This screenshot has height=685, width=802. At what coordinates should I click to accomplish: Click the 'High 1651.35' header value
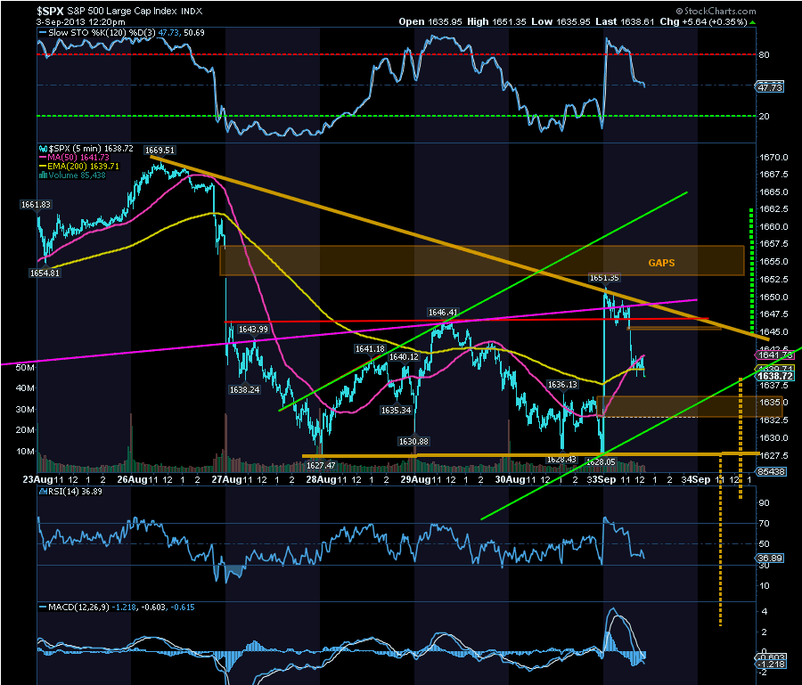pyautogui.click(x=496, y=22)
